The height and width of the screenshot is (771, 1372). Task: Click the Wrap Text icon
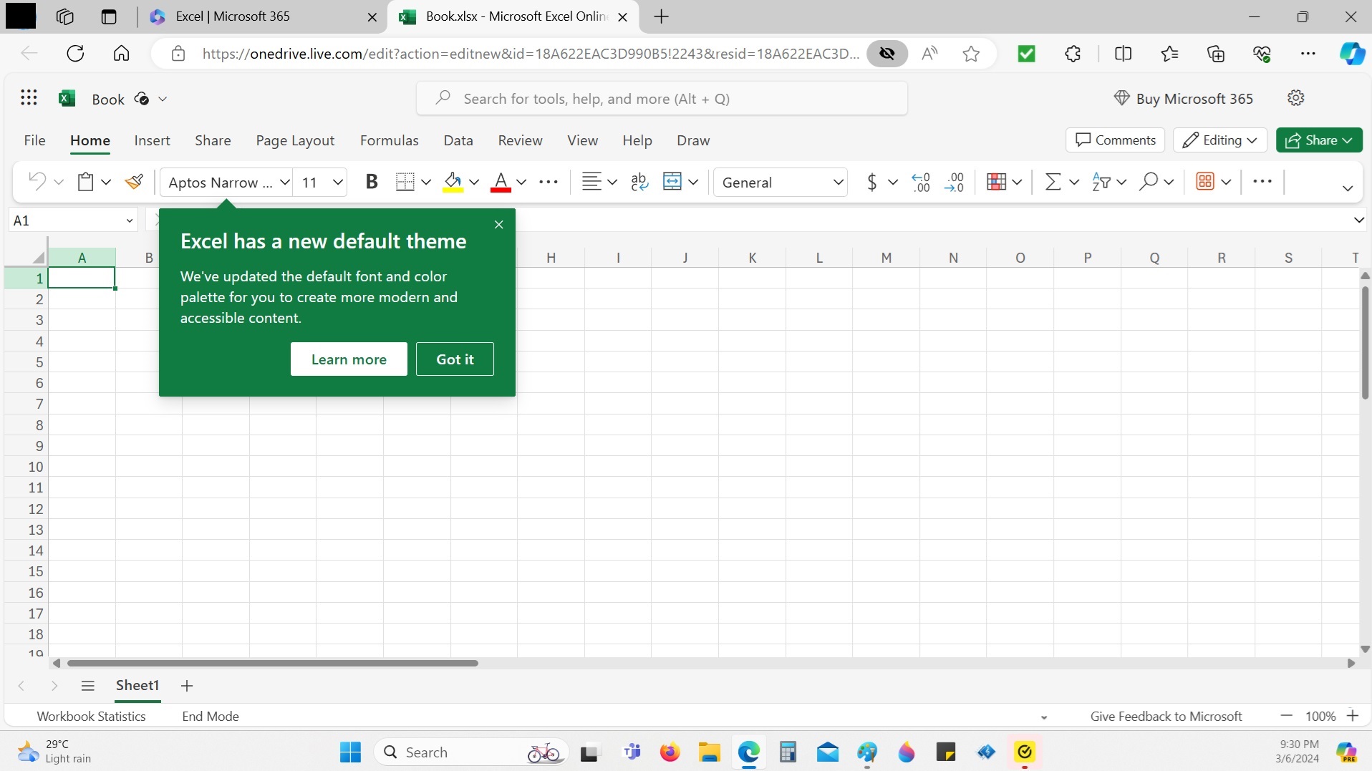pyautogui.click(x=639, y=182)
